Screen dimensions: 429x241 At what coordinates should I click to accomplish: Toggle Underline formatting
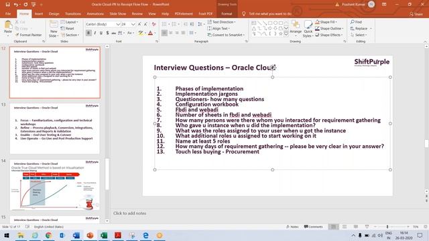click(x=101, y=33)
